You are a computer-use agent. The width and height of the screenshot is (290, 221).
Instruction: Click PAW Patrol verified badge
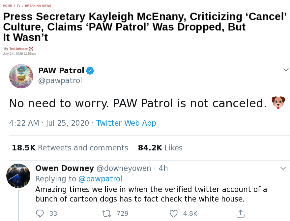(x=90, y=71)
